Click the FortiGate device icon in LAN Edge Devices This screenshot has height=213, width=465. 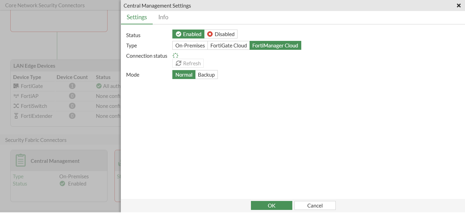(x=16, y=86)
